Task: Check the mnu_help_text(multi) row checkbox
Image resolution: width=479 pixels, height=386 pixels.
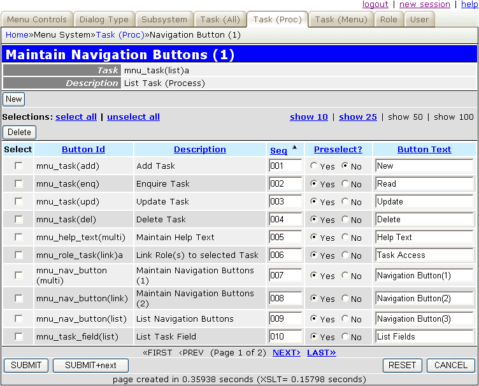Action: point(18,237)
